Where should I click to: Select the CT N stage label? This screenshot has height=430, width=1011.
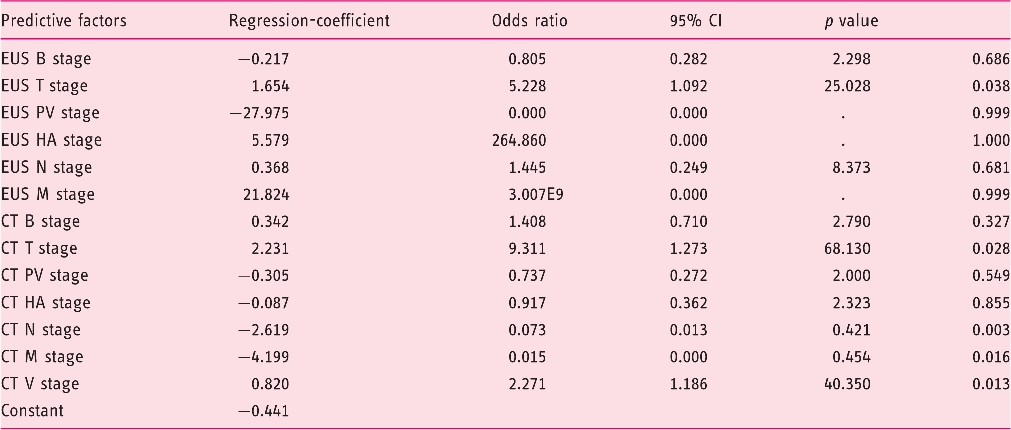41,330
